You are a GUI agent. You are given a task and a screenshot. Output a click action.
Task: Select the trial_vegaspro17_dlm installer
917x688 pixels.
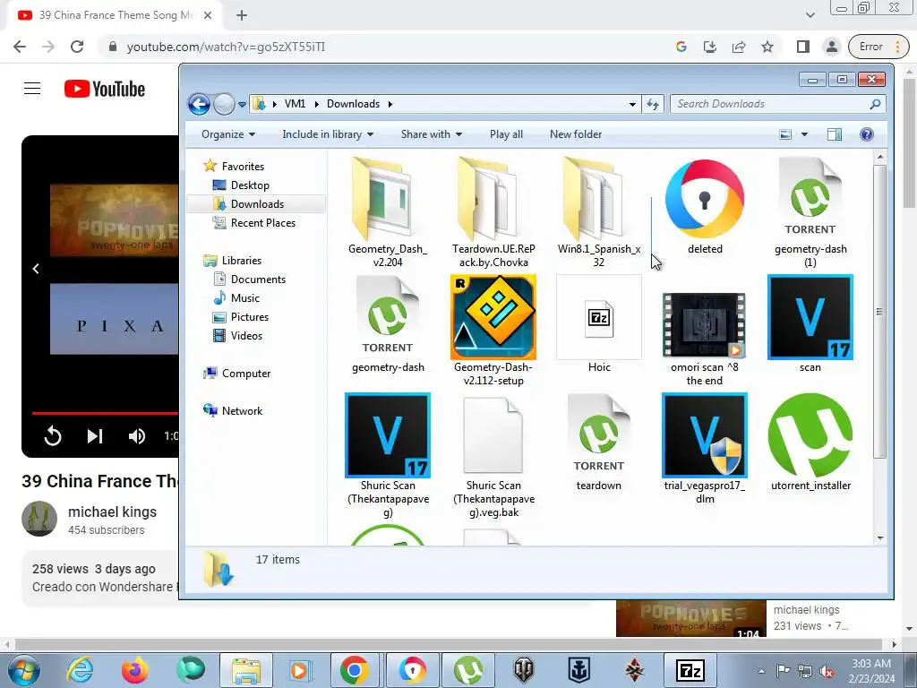click(705, 435)
